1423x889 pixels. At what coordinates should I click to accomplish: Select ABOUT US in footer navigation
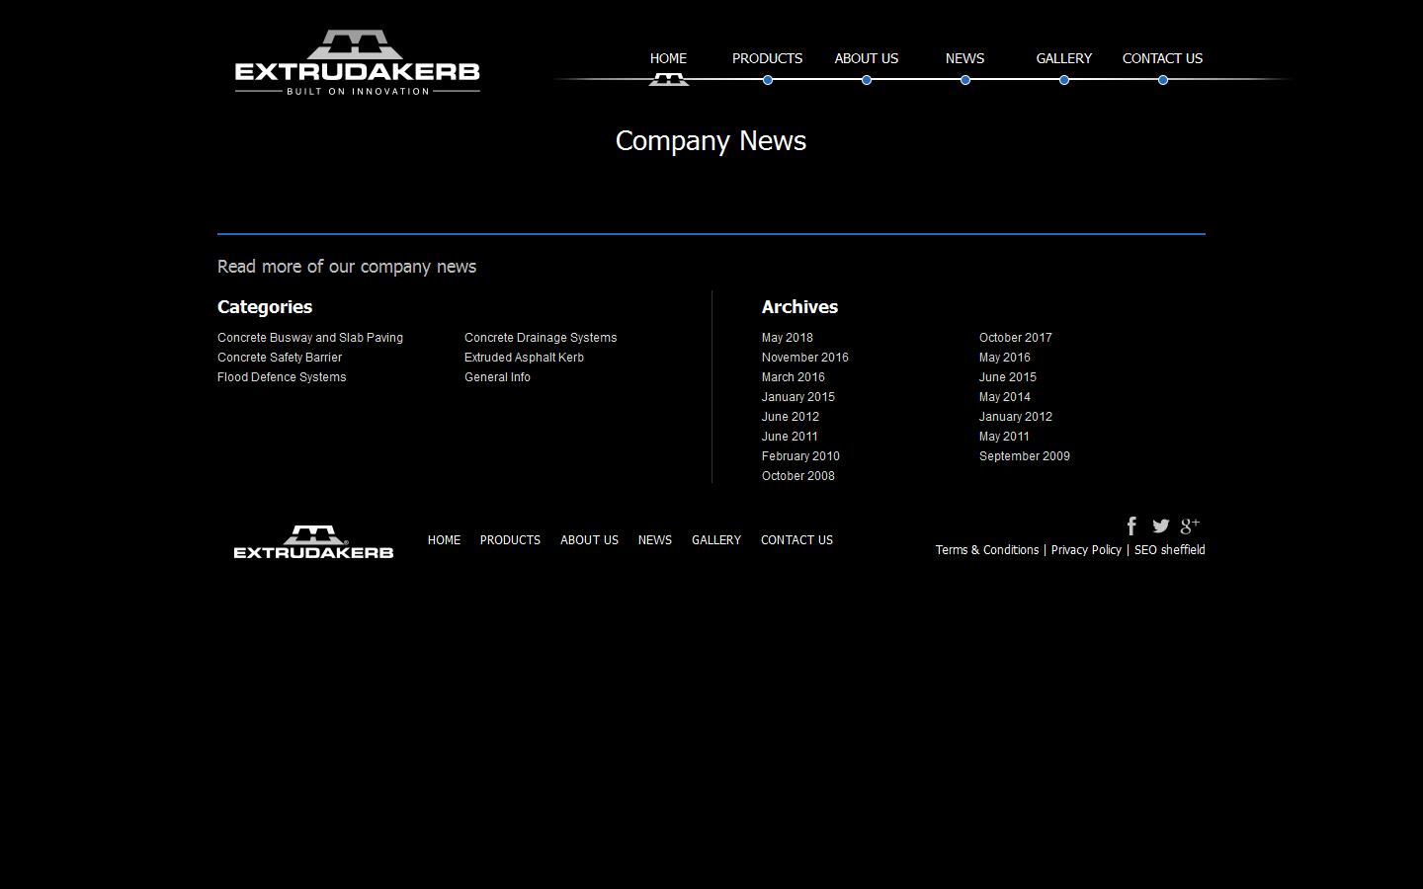coord(589,540)
